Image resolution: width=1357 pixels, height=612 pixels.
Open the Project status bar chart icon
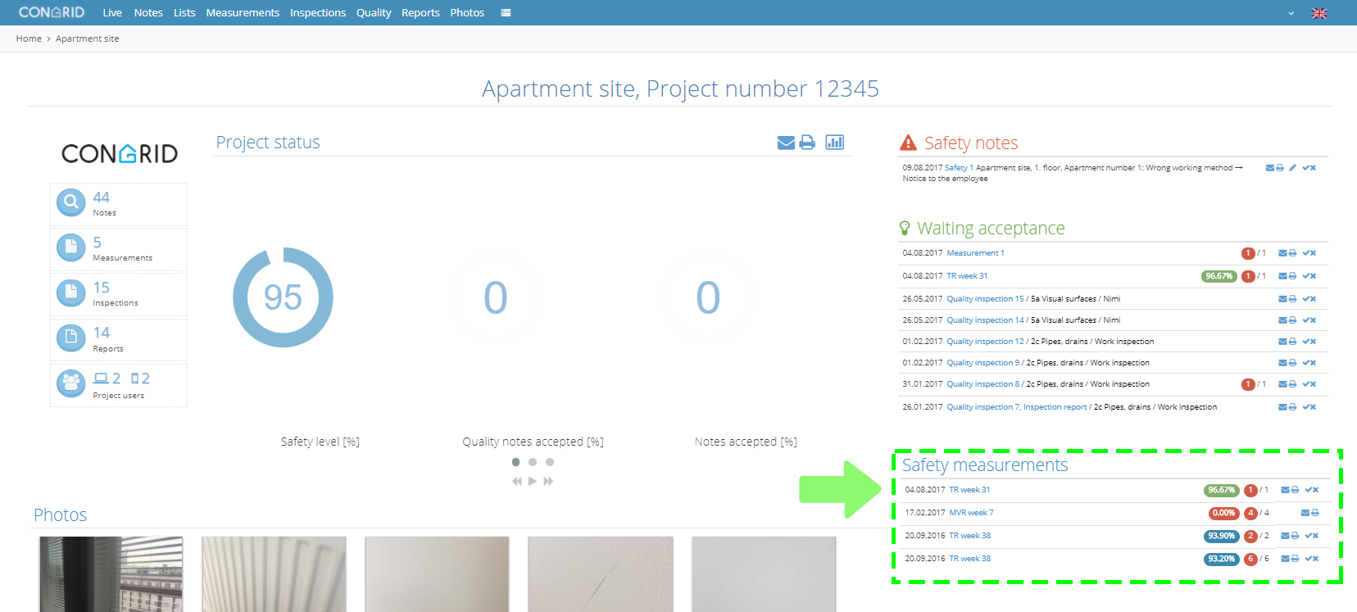(x=835, y=142)
